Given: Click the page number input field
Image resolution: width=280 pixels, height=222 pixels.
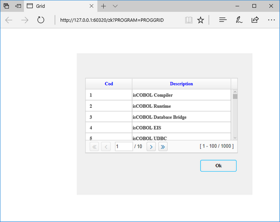Looking at the screenshot, I should point(124,146).
